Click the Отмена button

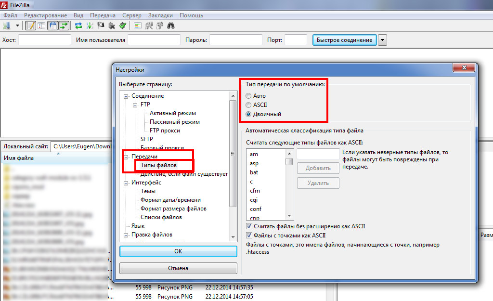[x=178, y=268]
